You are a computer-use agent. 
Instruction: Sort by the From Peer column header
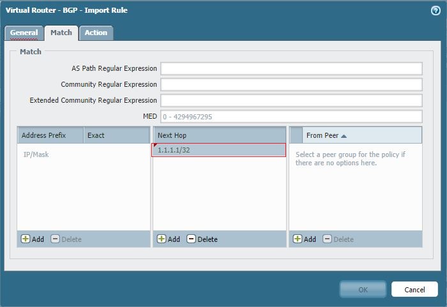point(362,135)
